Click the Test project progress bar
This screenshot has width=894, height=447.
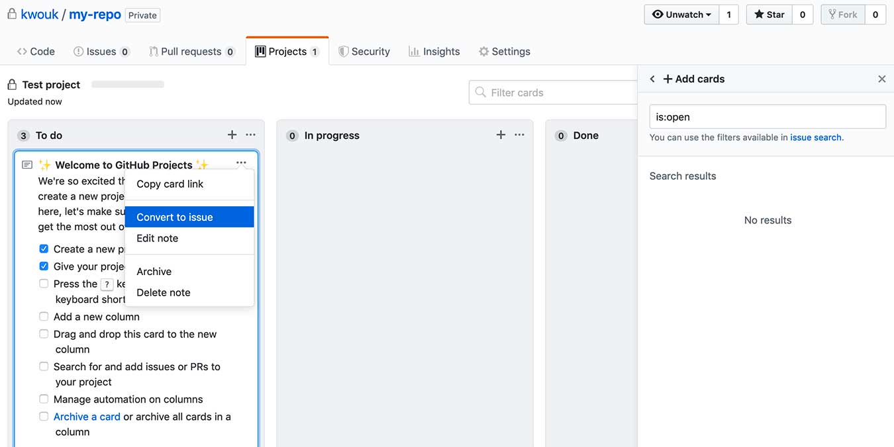point(127,84)
